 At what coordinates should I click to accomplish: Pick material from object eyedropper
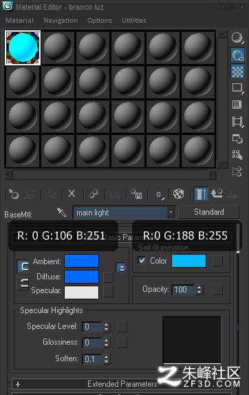click(x=61, y=212)
